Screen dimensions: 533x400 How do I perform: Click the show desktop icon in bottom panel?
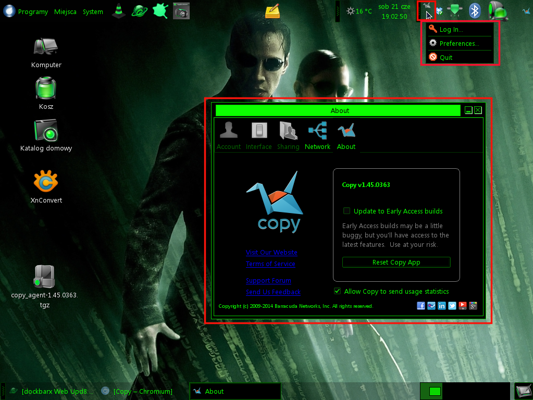[523, 391]
